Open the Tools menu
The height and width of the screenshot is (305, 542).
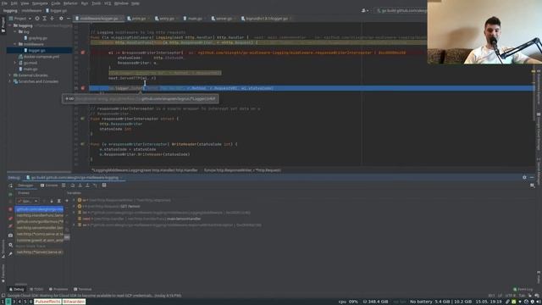(x=96, y=3)
